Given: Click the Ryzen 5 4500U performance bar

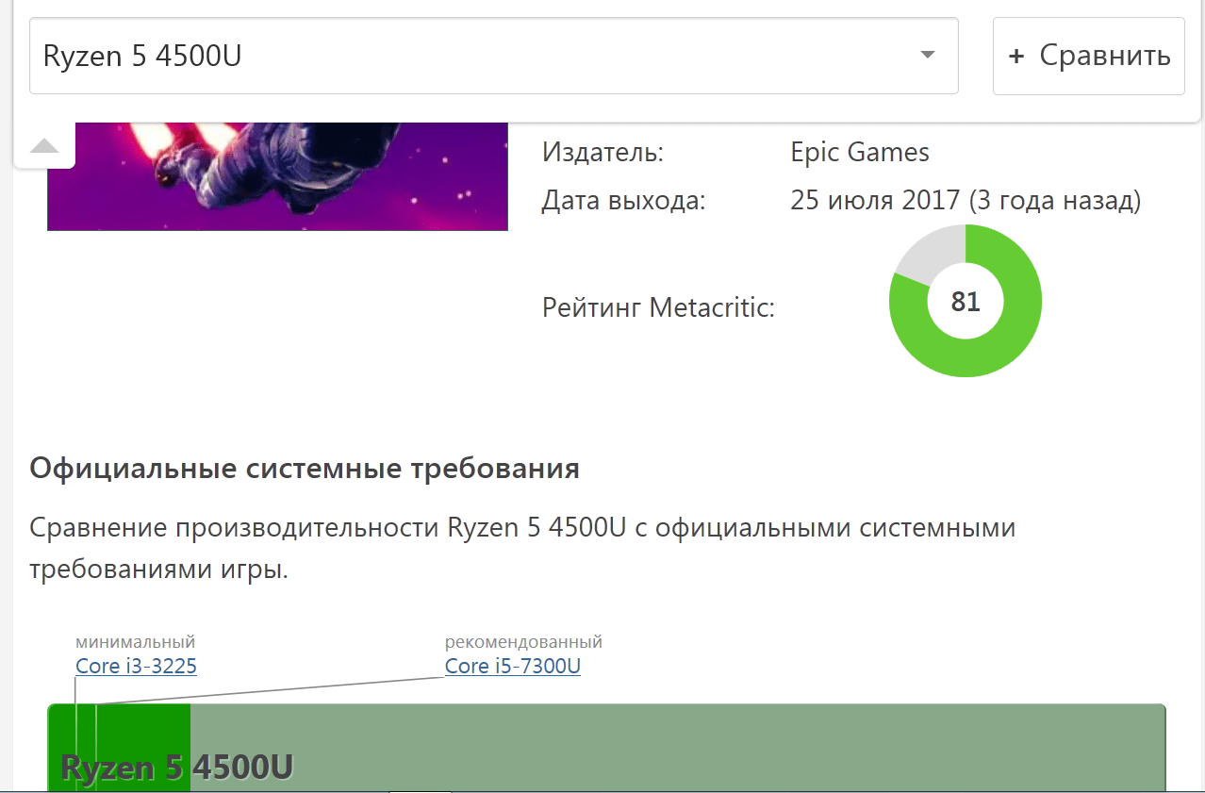Looking at the screenshot, I should 606,748.
